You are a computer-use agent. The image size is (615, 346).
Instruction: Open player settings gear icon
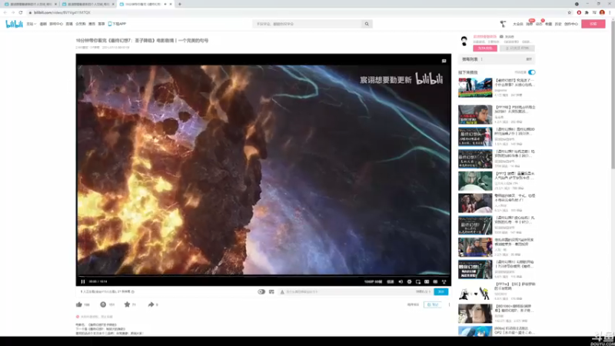pos(409,281)
